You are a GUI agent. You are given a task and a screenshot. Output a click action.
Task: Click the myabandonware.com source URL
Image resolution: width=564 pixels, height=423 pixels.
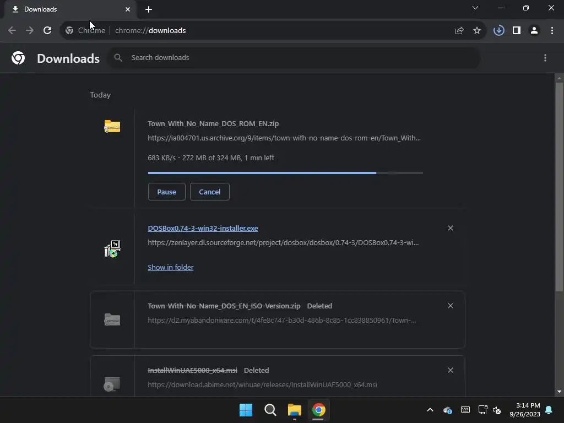tap(282, 320)
